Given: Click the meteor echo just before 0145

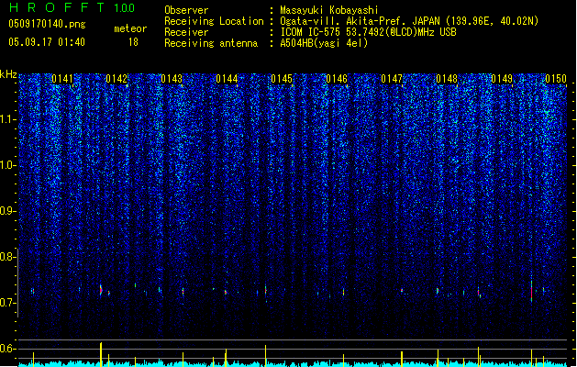Looking at the screenshot, I should [265, 290].
